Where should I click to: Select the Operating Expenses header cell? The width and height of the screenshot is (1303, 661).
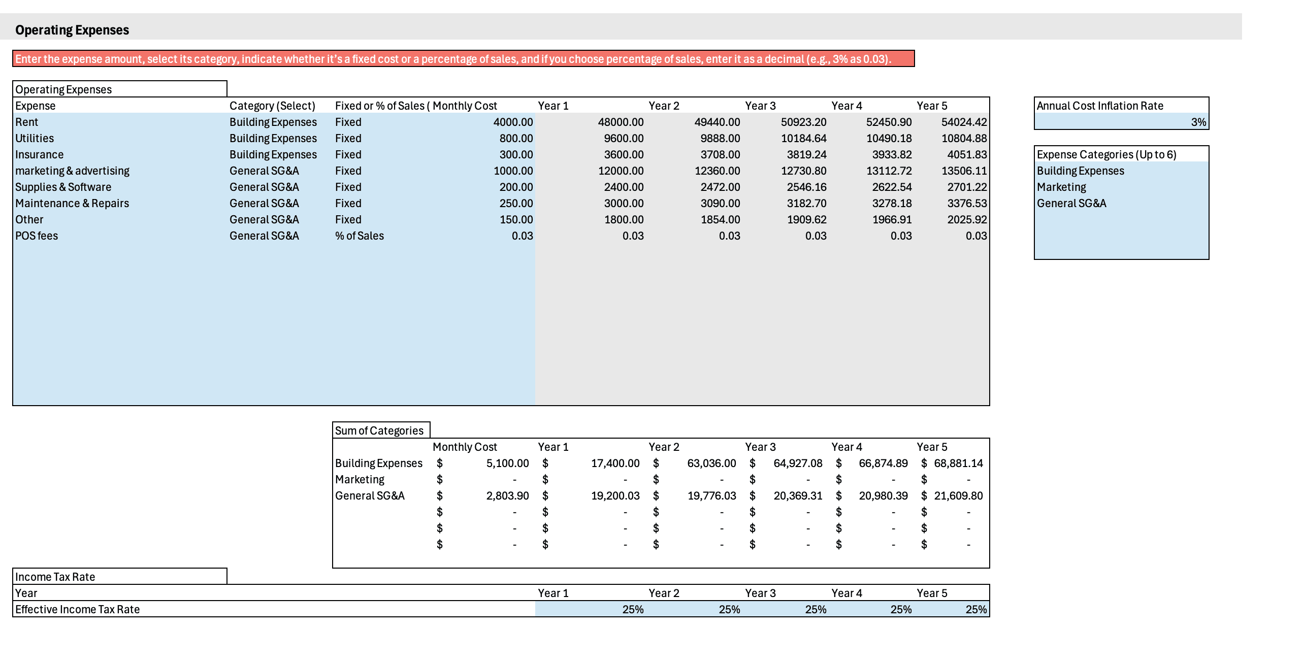pos(63,89)
